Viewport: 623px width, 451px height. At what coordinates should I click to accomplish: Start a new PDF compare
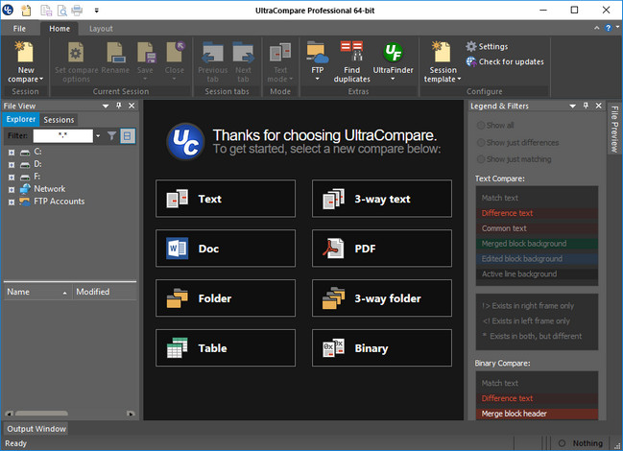click(x=381, y=249)
